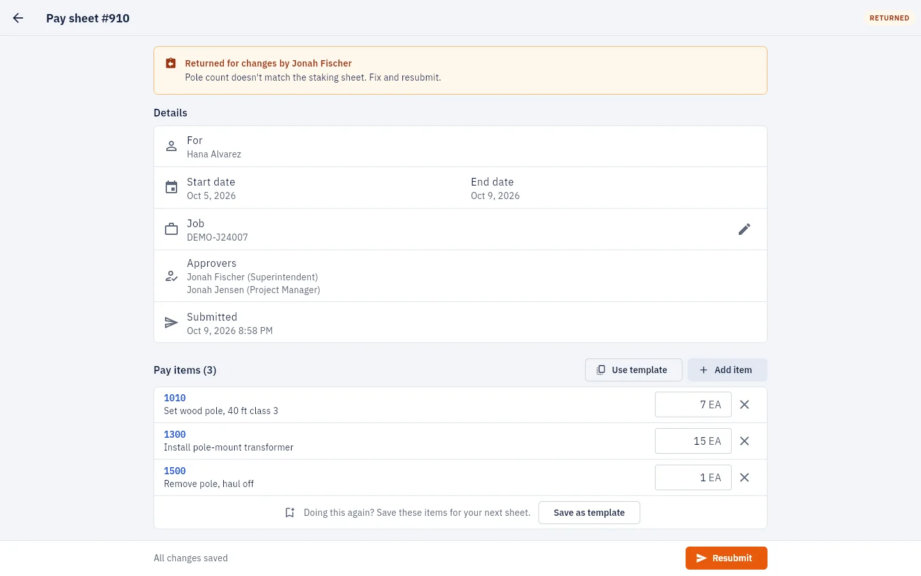The image size is (921, 576).
Task: Remove item 1010 Set wood pole
Action: coord(744,404)
